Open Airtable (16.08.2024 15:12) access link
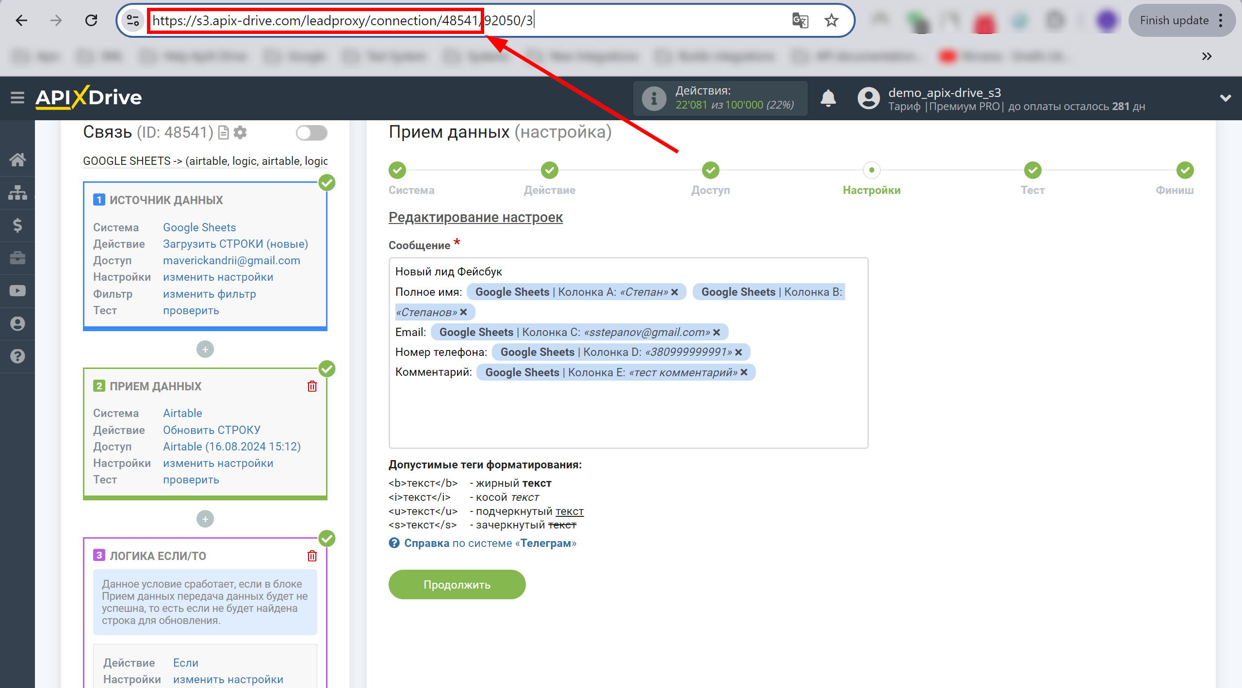 click(x=232, y=447)
